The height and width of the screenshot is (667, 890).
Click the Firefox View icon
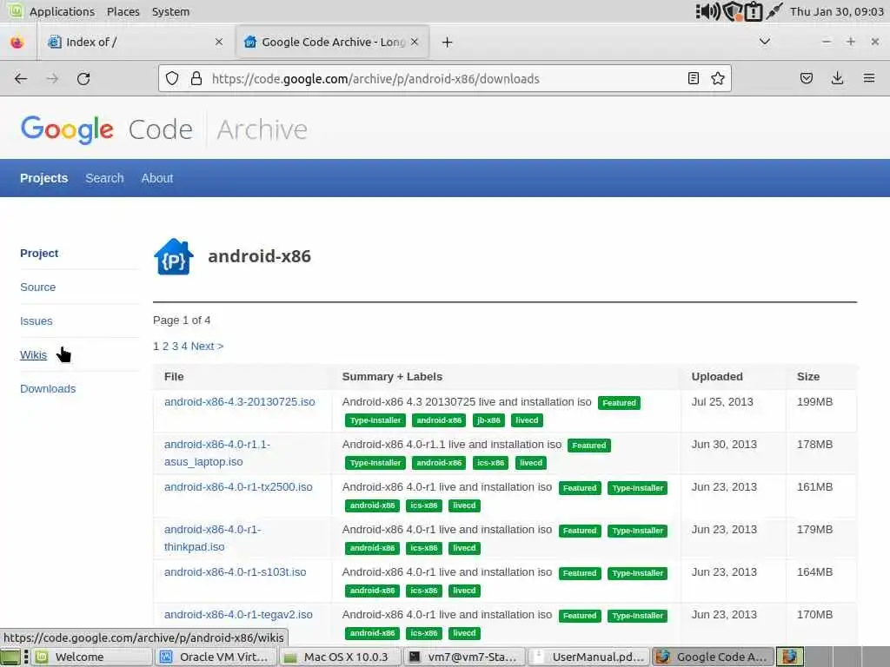point(17,42)
